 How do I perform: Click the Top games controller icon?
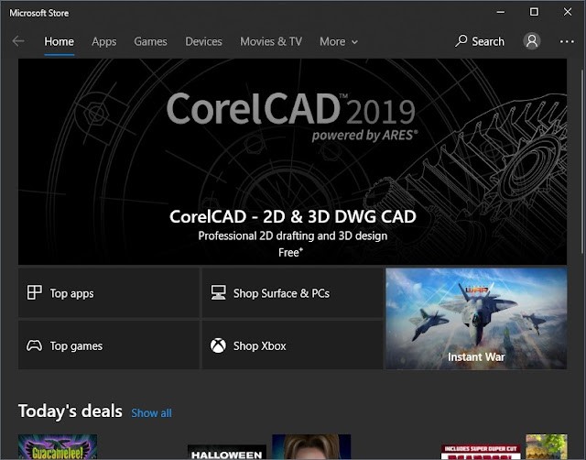pos(34,345)
